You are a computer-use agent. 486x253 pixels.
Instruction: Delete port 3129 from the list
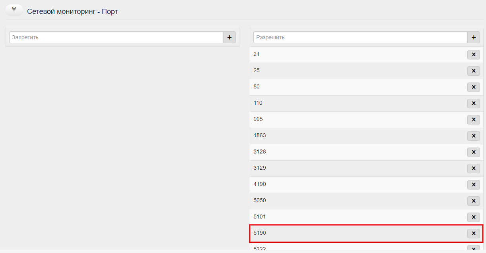473,169
